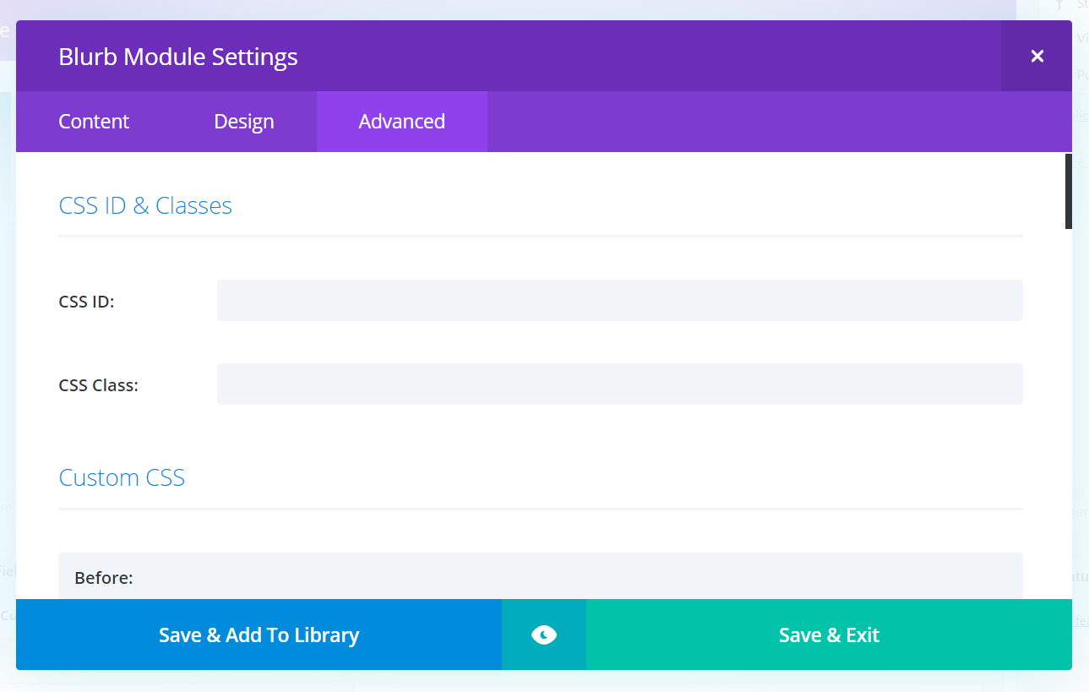Click into the CSS Class text field
Image resolution: width=1089 pixels, height=692 pixels.
(620, 384)
